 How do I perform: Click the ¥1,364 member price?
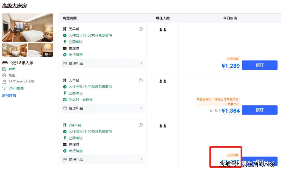pyautogui.click(x=231, y=111)
